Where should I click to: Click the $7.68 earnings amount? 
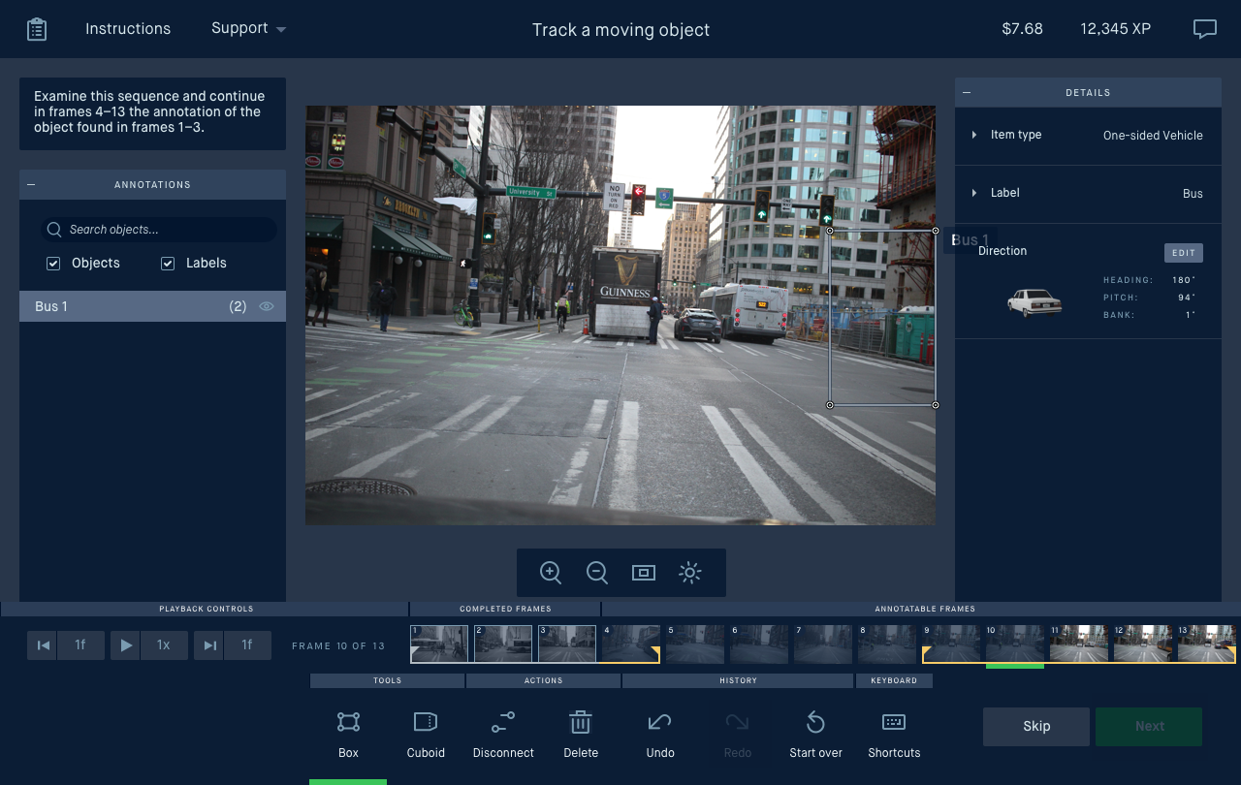pyautogui.click(x=1022, y=29)
